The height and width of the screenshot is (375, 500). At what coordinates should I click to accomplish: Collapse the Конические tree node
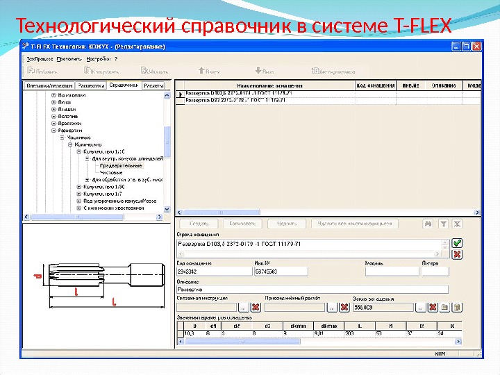(70, 144)
